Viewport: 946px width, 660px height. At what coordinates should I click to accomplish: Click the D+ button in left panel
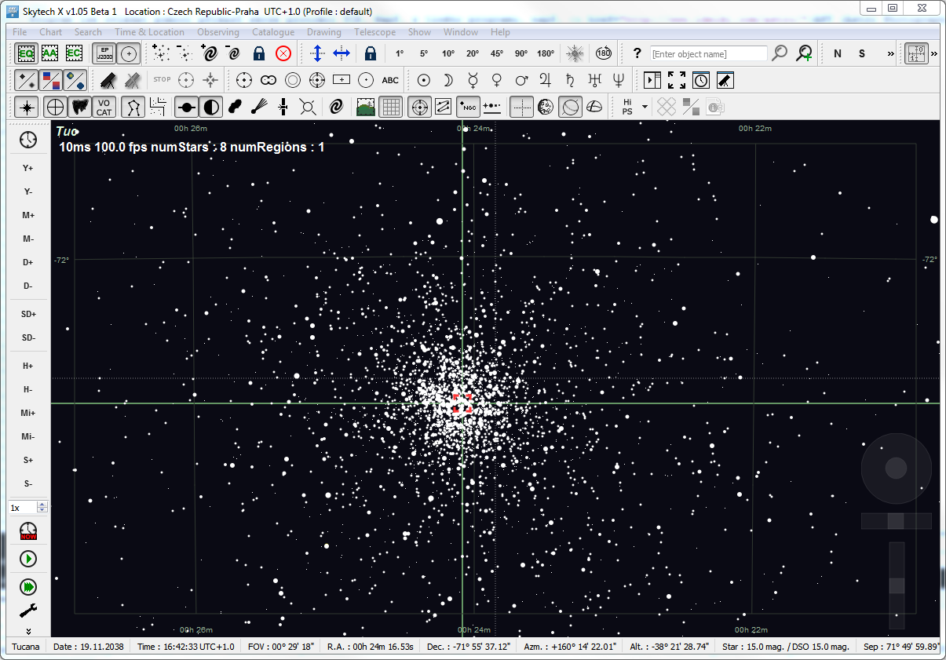tap(28, 262)
